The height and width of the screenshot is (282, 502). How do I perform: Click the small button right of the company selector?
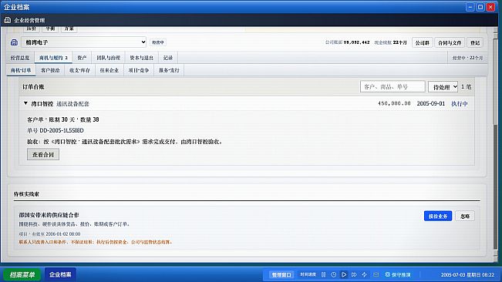158,42
